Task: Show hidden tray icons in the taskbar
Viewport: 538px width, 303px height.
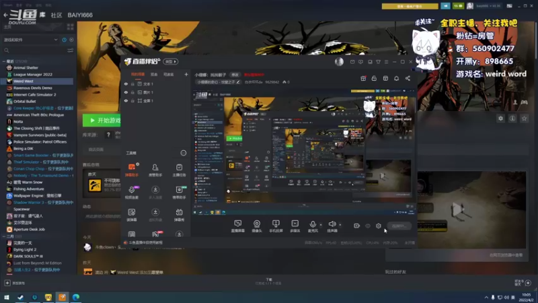Action: [x=486, y=297]
